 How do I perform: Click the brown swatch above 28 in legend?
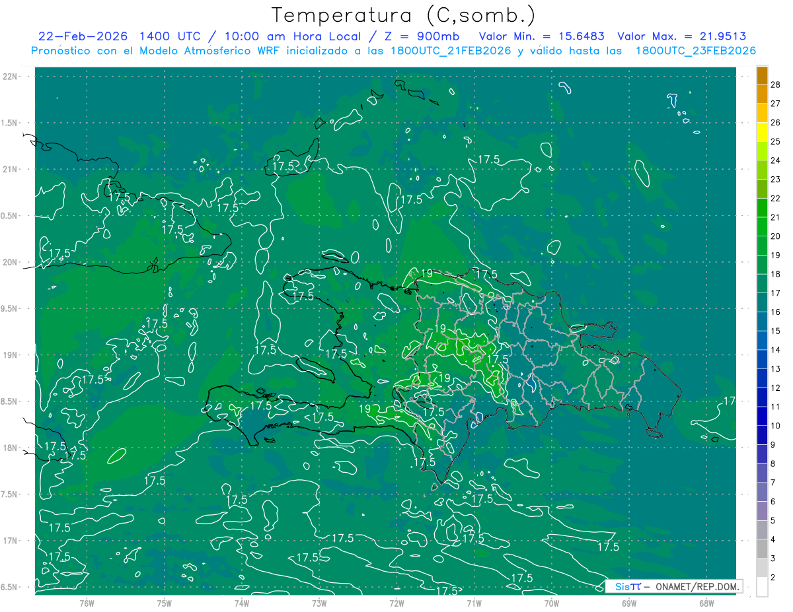click(762, 75)
